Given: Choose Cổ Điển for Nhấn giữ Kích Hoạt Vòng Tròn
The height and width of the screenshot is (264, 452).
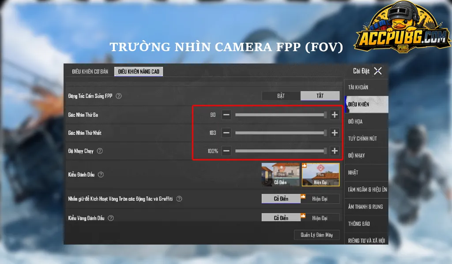Looking at the screenshot, I should point(281,199).
